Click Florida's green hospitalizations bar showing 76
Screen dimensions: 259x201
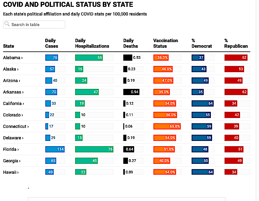click(x=94, y=149)
